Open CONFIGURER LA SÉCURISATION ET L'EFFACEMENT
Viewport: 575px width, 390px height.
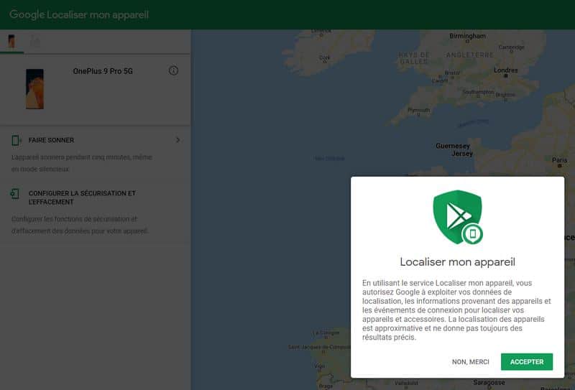82,198
